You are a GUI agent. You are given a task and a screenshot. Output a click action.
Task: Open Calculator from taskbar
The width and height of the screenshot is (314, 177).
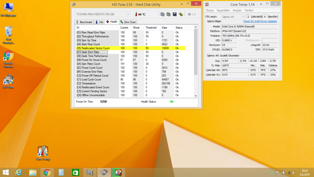point(61,172)
